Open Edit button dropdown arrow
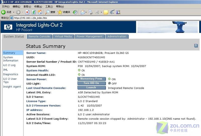This screenshot has width=201, height=136. point(101,12)
